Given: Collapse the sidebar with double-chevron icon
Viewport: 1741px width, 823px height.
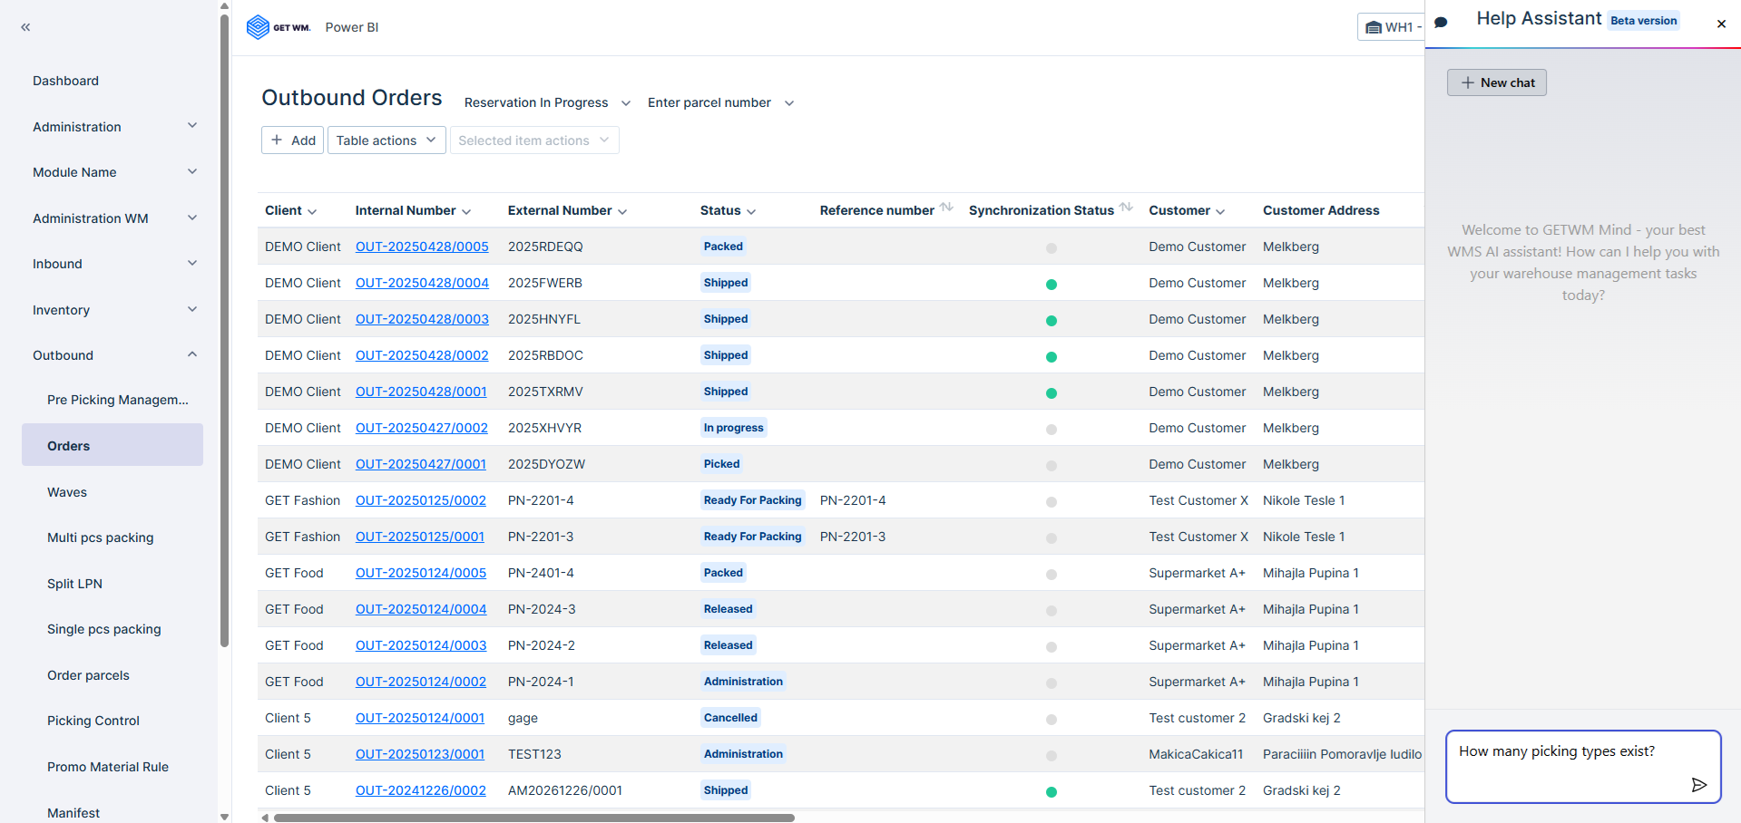Looking at the screenshot, I should click(25, 27).
